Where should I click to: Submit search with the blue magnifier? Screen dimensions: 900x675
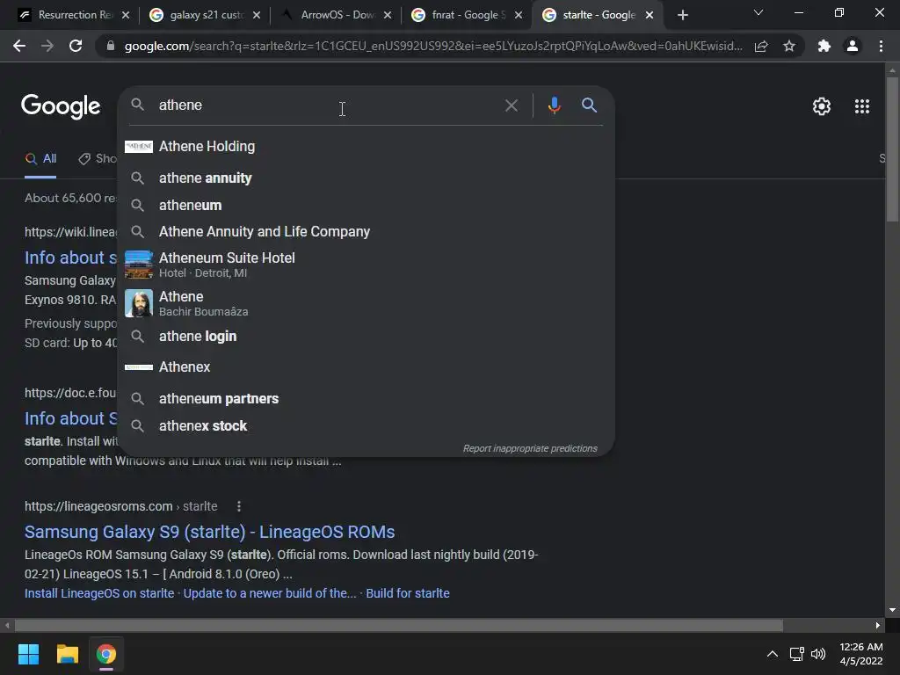(589, 105)
